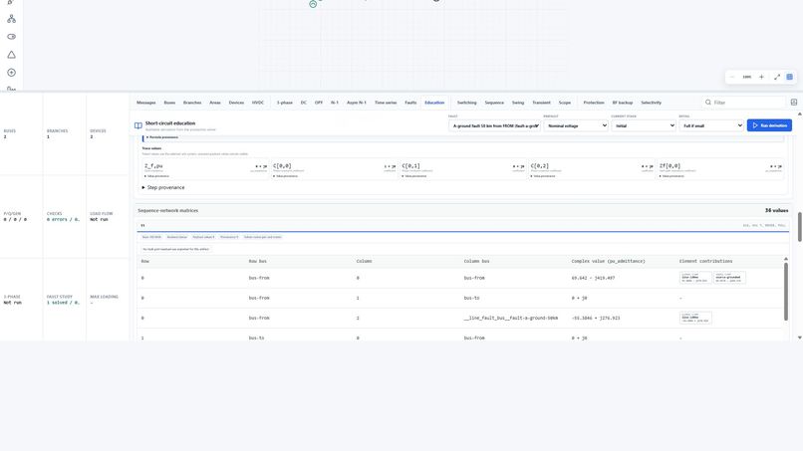Screen dimensions: 803x451
Task: Go to the Scope tab
Action: click(x=564, y=103)
